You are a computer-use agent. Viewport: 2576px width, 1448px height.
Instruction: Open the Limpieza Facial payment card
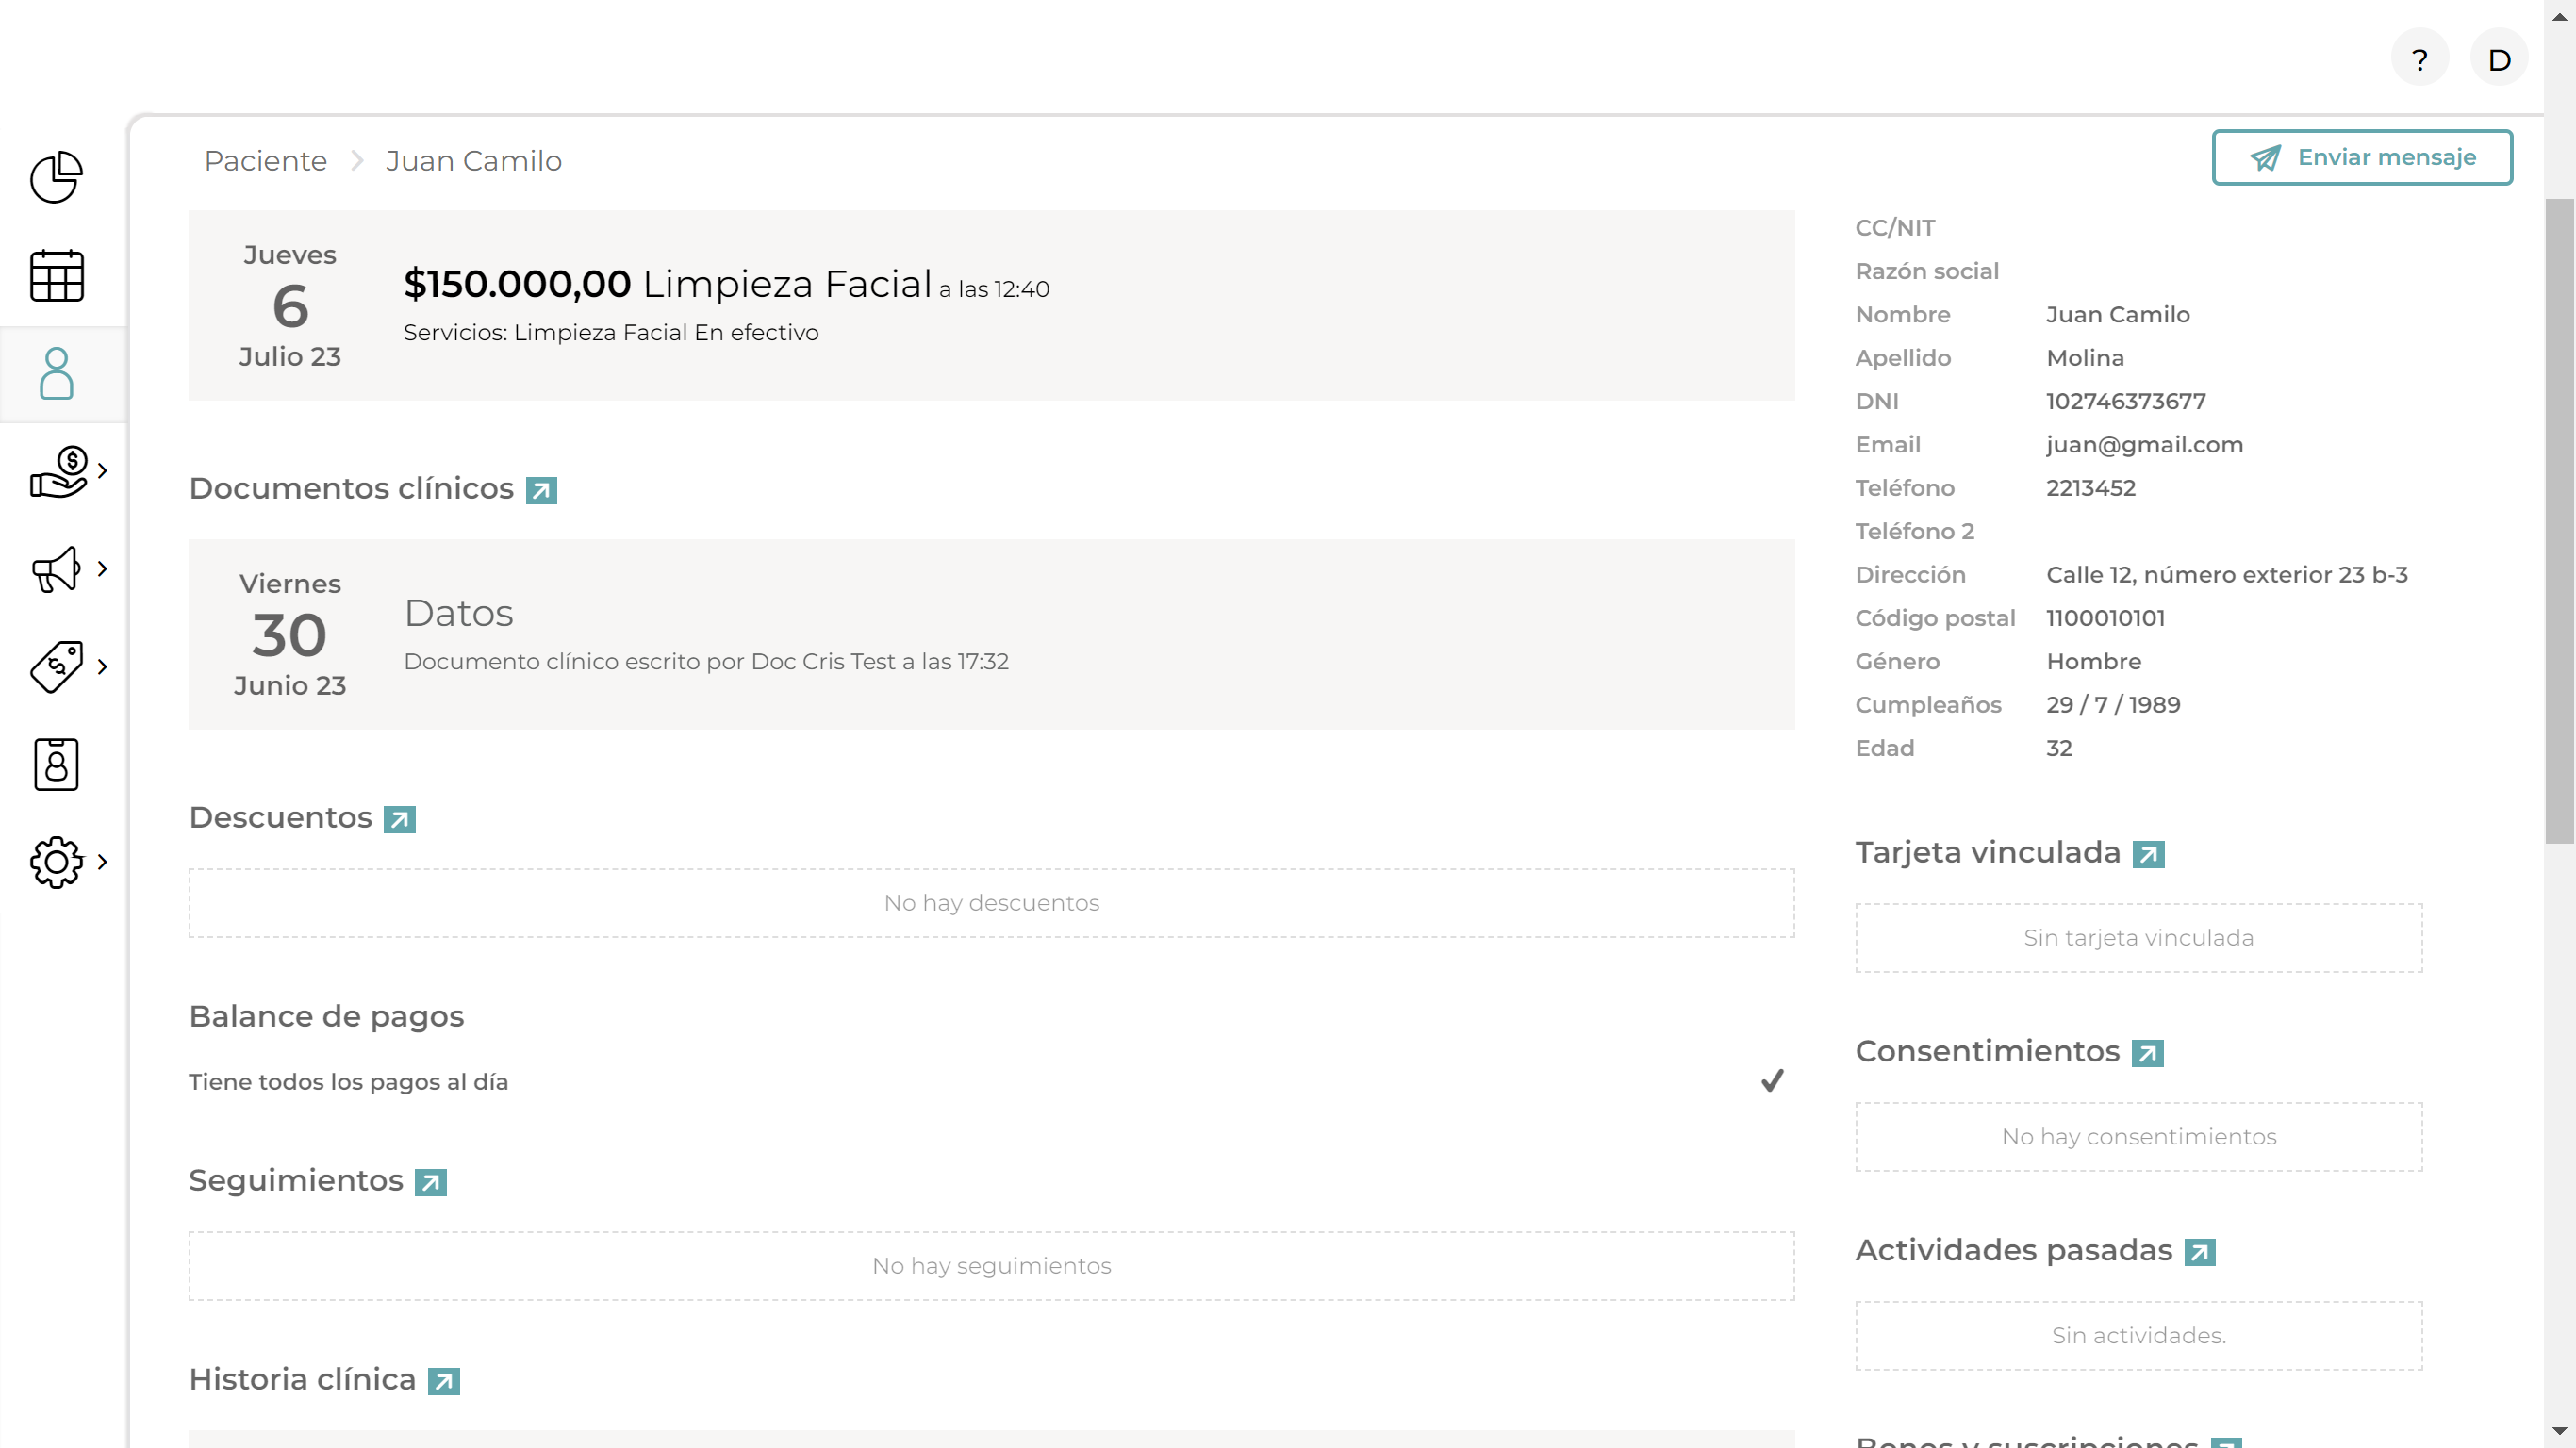[991, 305]
